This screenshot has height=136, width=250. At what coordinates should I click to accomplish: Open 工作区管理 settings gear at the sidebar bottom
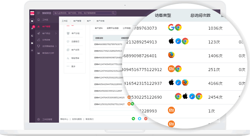(x=39, y=119)
